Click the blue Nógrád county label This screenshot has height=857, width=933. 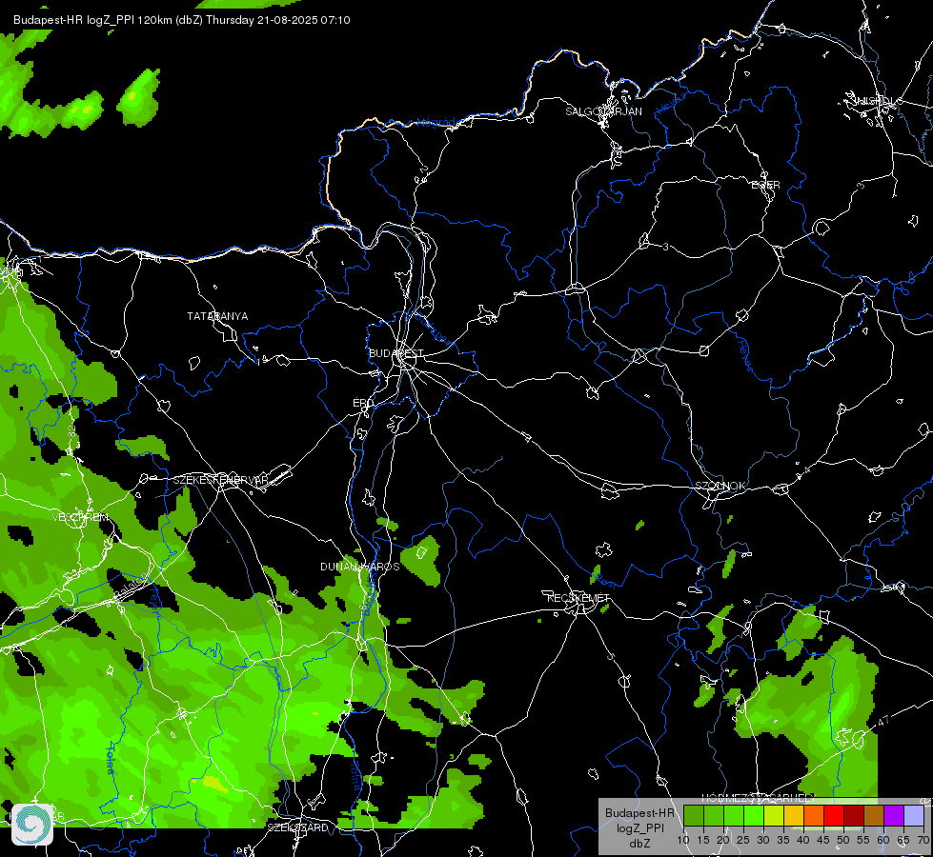point(436,123)
